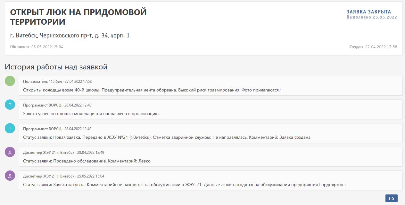
Task: Click the 'Выполнено 25.05.2022' completion date
Action: tap(372, 17)
